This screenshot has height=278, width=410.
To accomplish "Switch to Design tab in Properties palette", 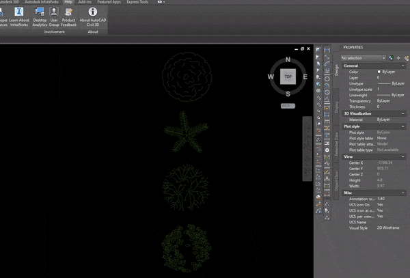I will pyautogui.click(x=336, y=70).
